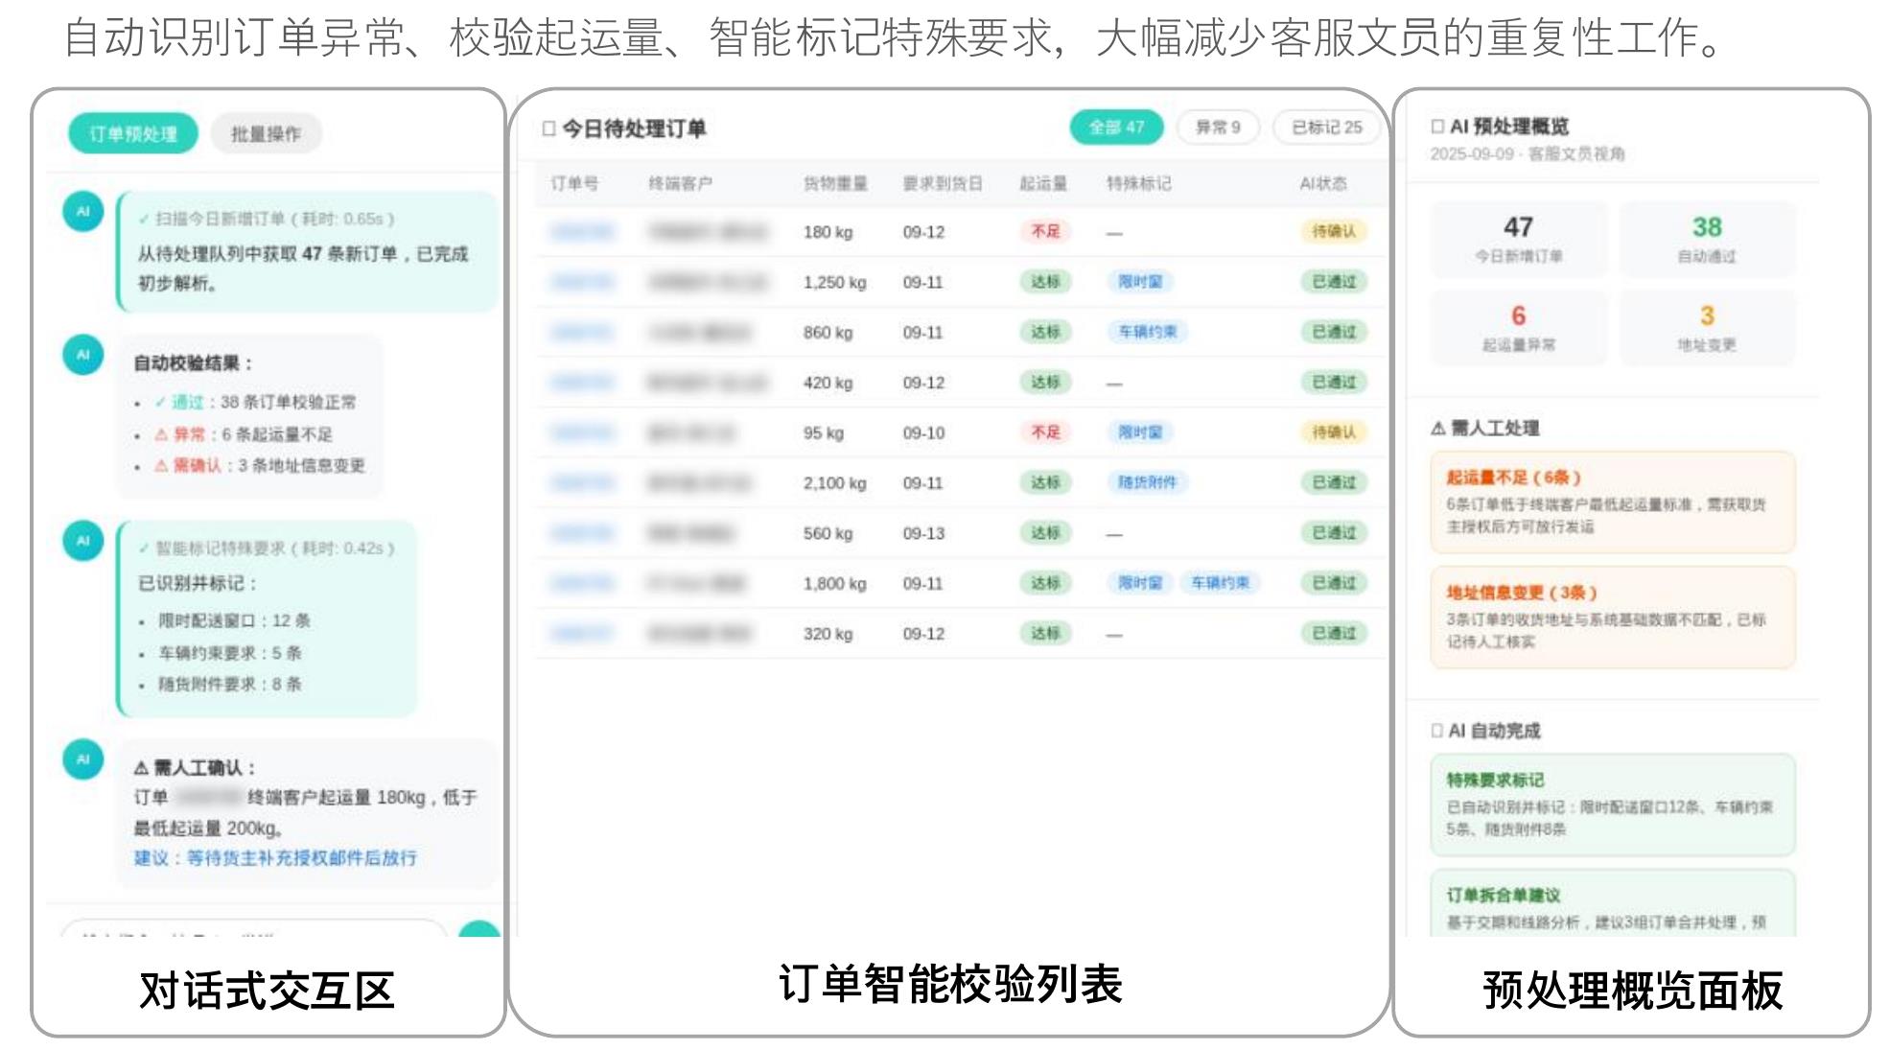
Task: Filter orders by 异常 9
Action: pos(1218,127)
